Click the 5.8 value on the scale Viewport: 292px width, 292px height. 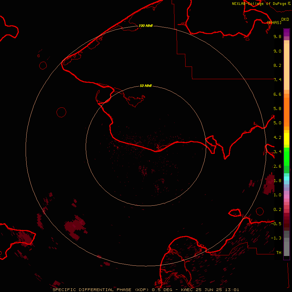(277, 109)
